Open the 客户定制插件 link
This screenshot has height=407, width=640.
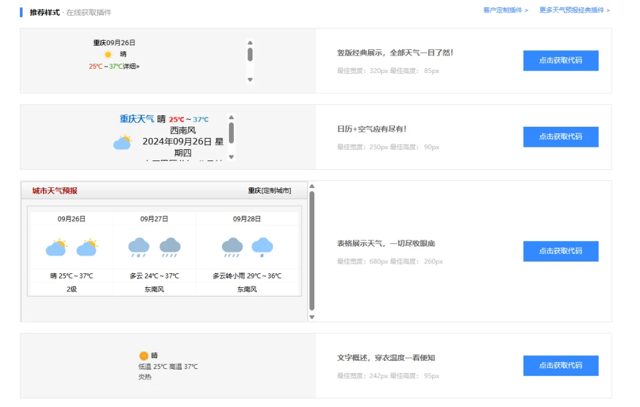[x=505, y=10]
